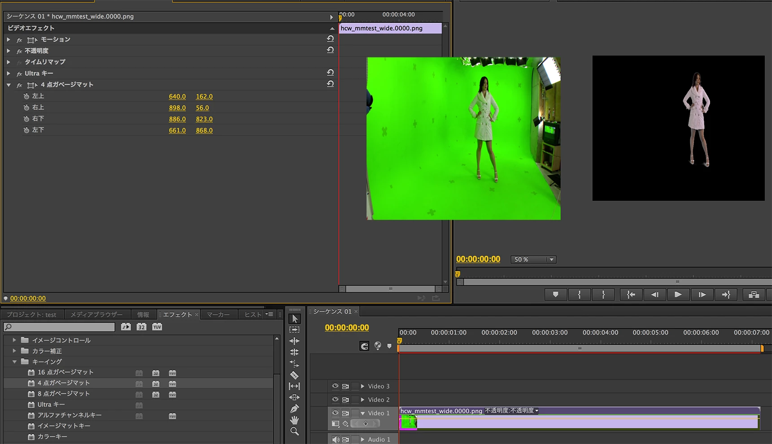Click the 640.0 value of 左上
772x444 pixels.
(x=177, y=96)
